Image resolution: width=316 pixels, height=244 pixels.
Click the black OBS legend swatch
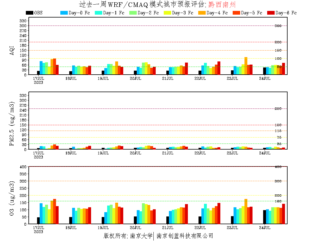(29, 13)
